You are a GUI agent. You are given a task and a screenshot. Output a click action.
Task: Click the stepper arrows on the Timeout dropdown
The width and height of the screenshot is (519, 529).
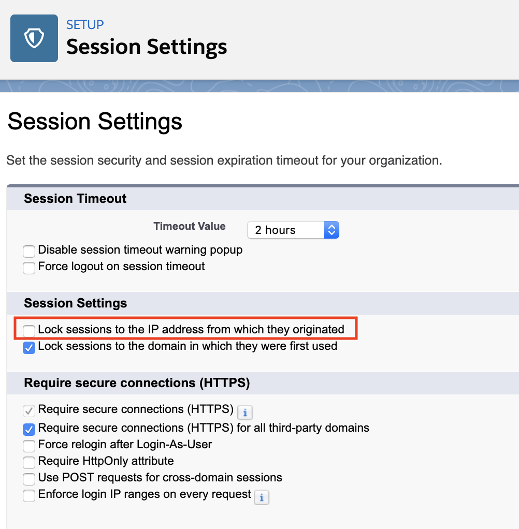331,230
